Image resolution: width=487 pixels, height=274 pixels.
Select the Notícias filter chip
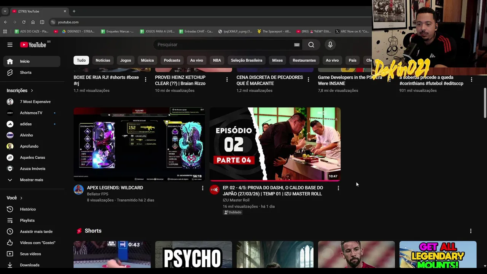(103, 60)
